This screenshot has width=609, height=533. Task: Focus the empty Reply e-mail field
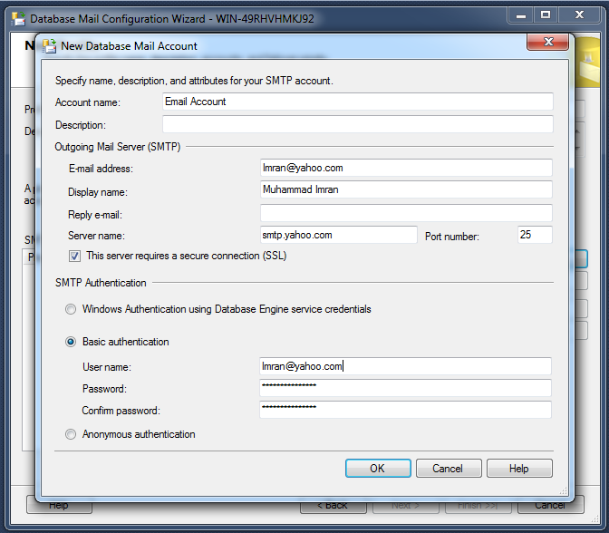405,213
